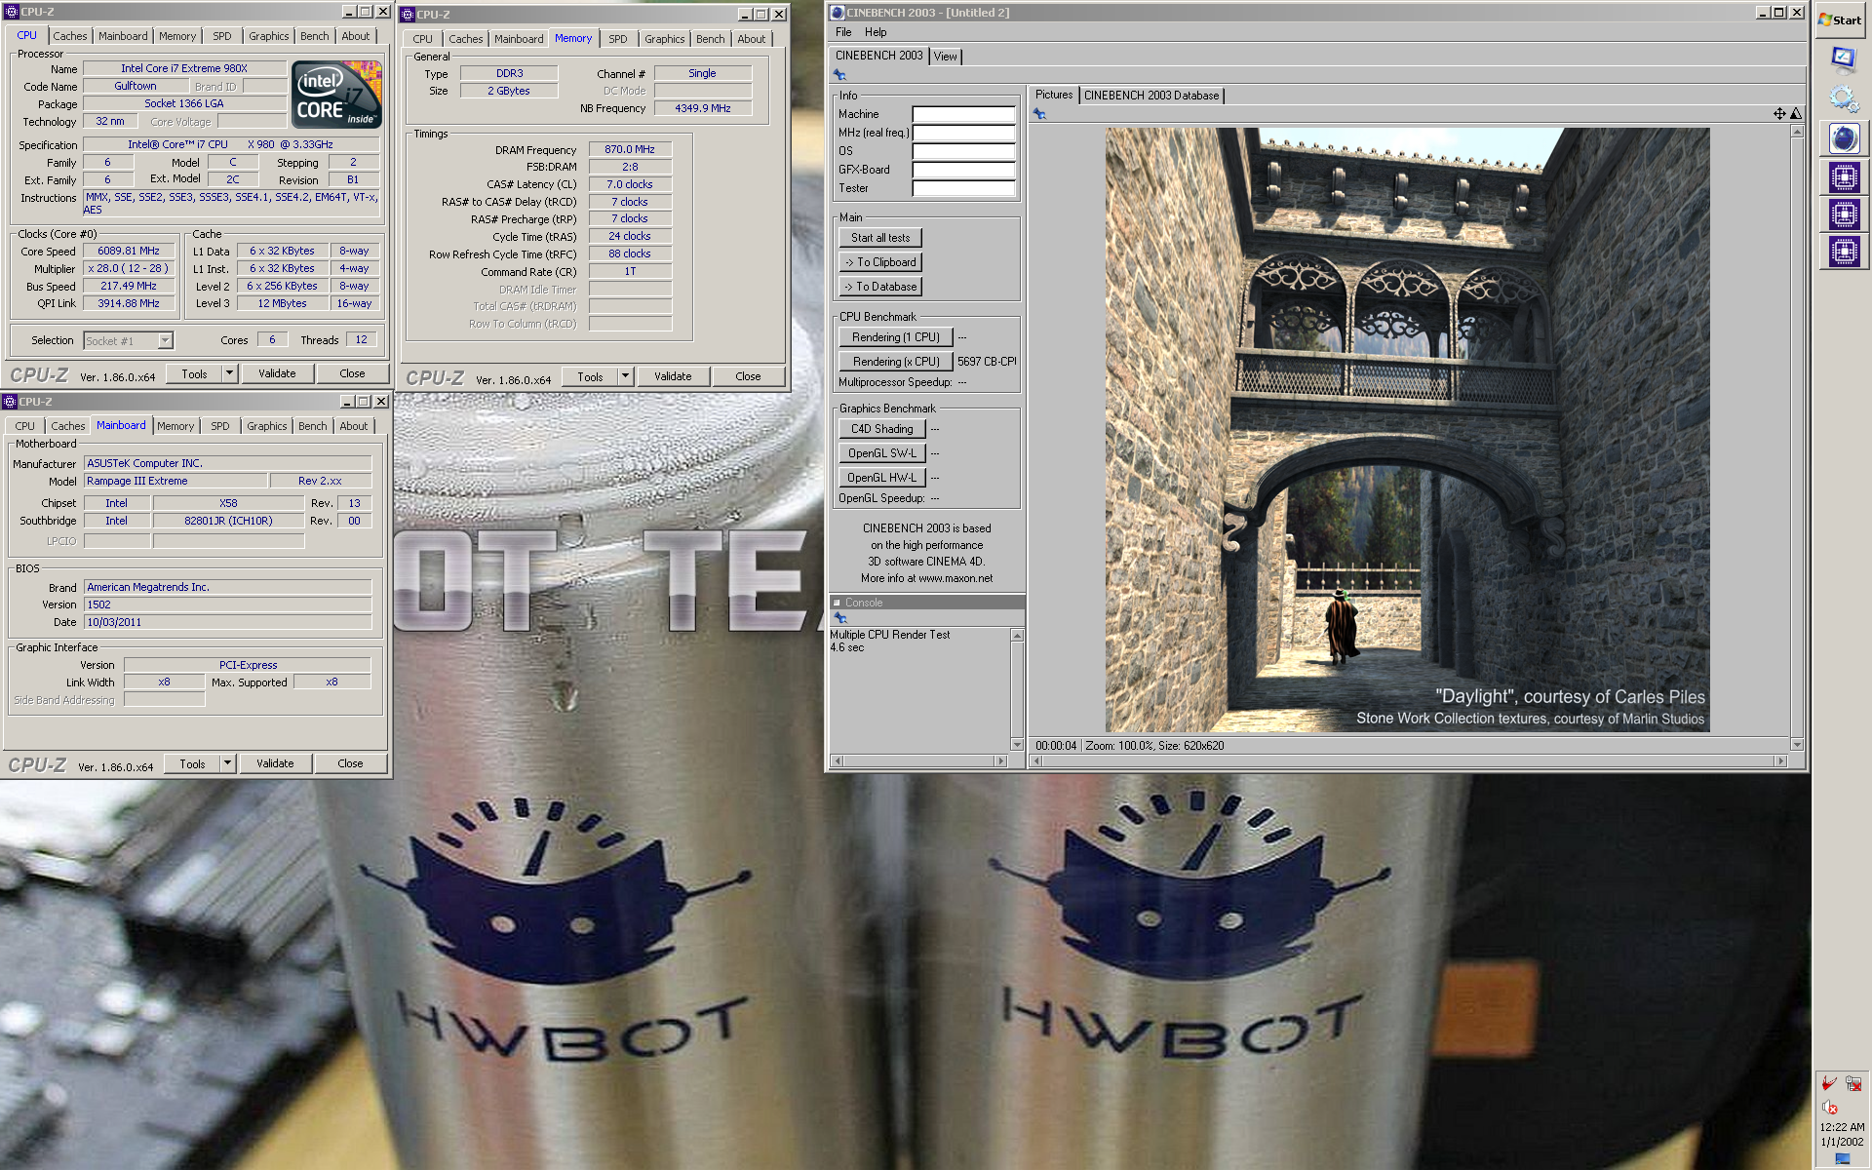Activate the CINEBENCH globe taskbar button
The height and width of the screenshot is (1170, 1872).
(1843, 138)
